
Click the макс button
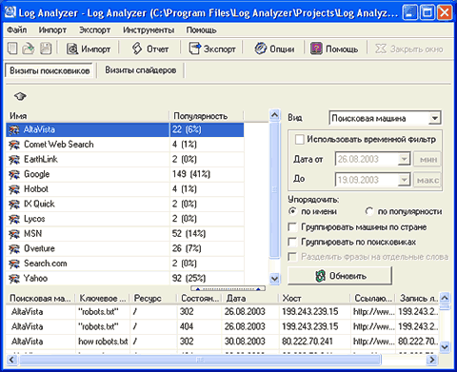pos(427,180)
